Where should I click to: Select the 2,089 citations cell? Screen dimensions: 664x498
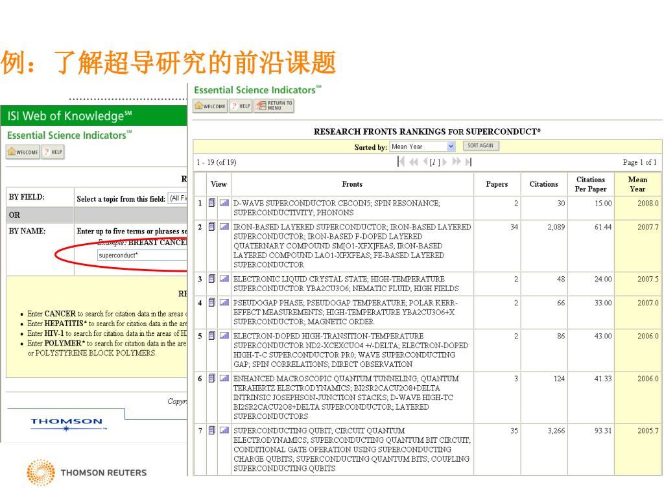pyautogui.click(x=544, y=246)
